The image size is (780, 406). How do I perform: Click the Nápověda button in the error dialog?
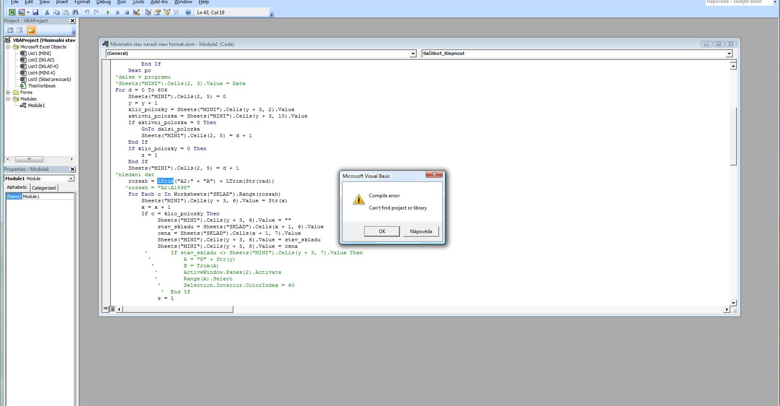click(x=421, y=231)
